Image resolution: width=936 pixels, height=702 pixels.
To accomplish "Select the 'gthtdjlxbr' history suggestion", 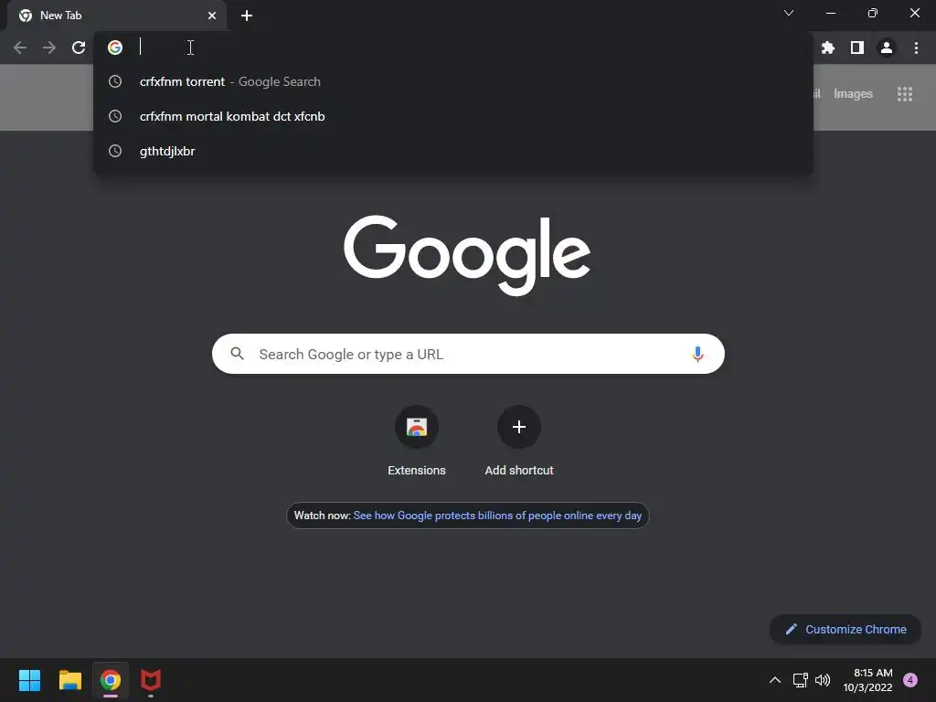I will 453,151.
